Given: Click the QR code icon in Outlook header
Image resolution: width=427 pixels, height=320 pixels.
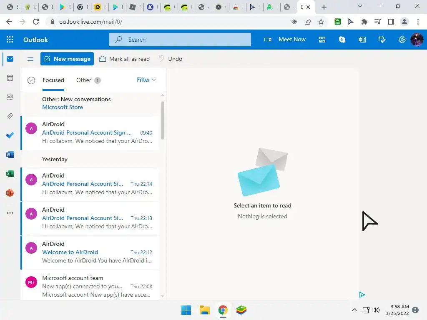Looking at the screenshot, I should (322, 40).
